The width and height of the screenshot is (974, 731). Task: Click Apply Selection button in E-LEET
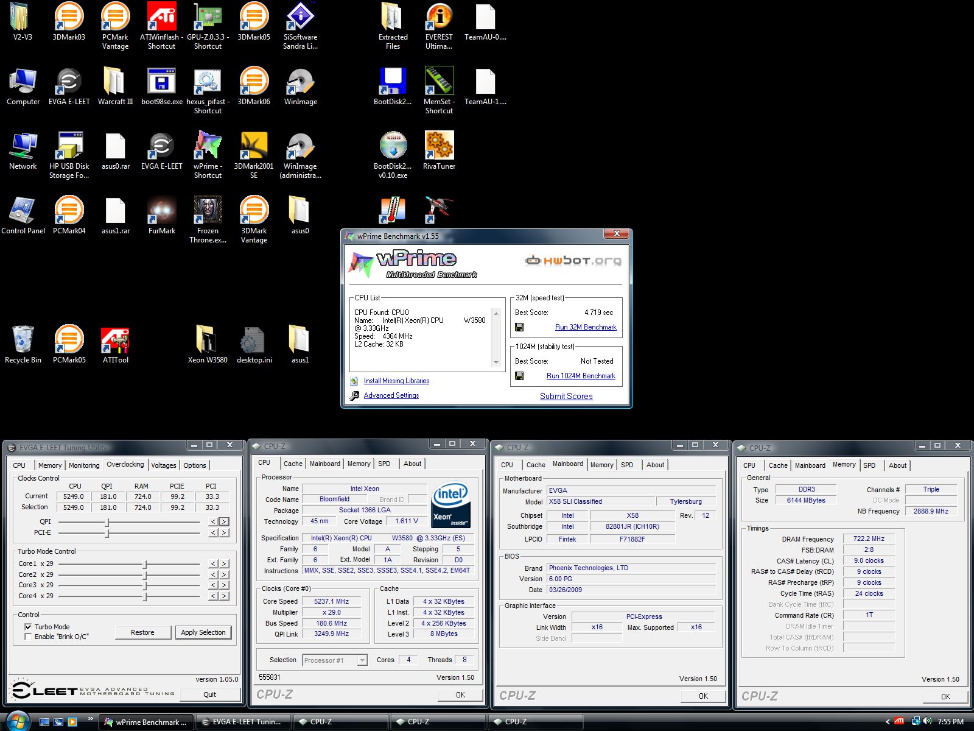tap(203, 632)
